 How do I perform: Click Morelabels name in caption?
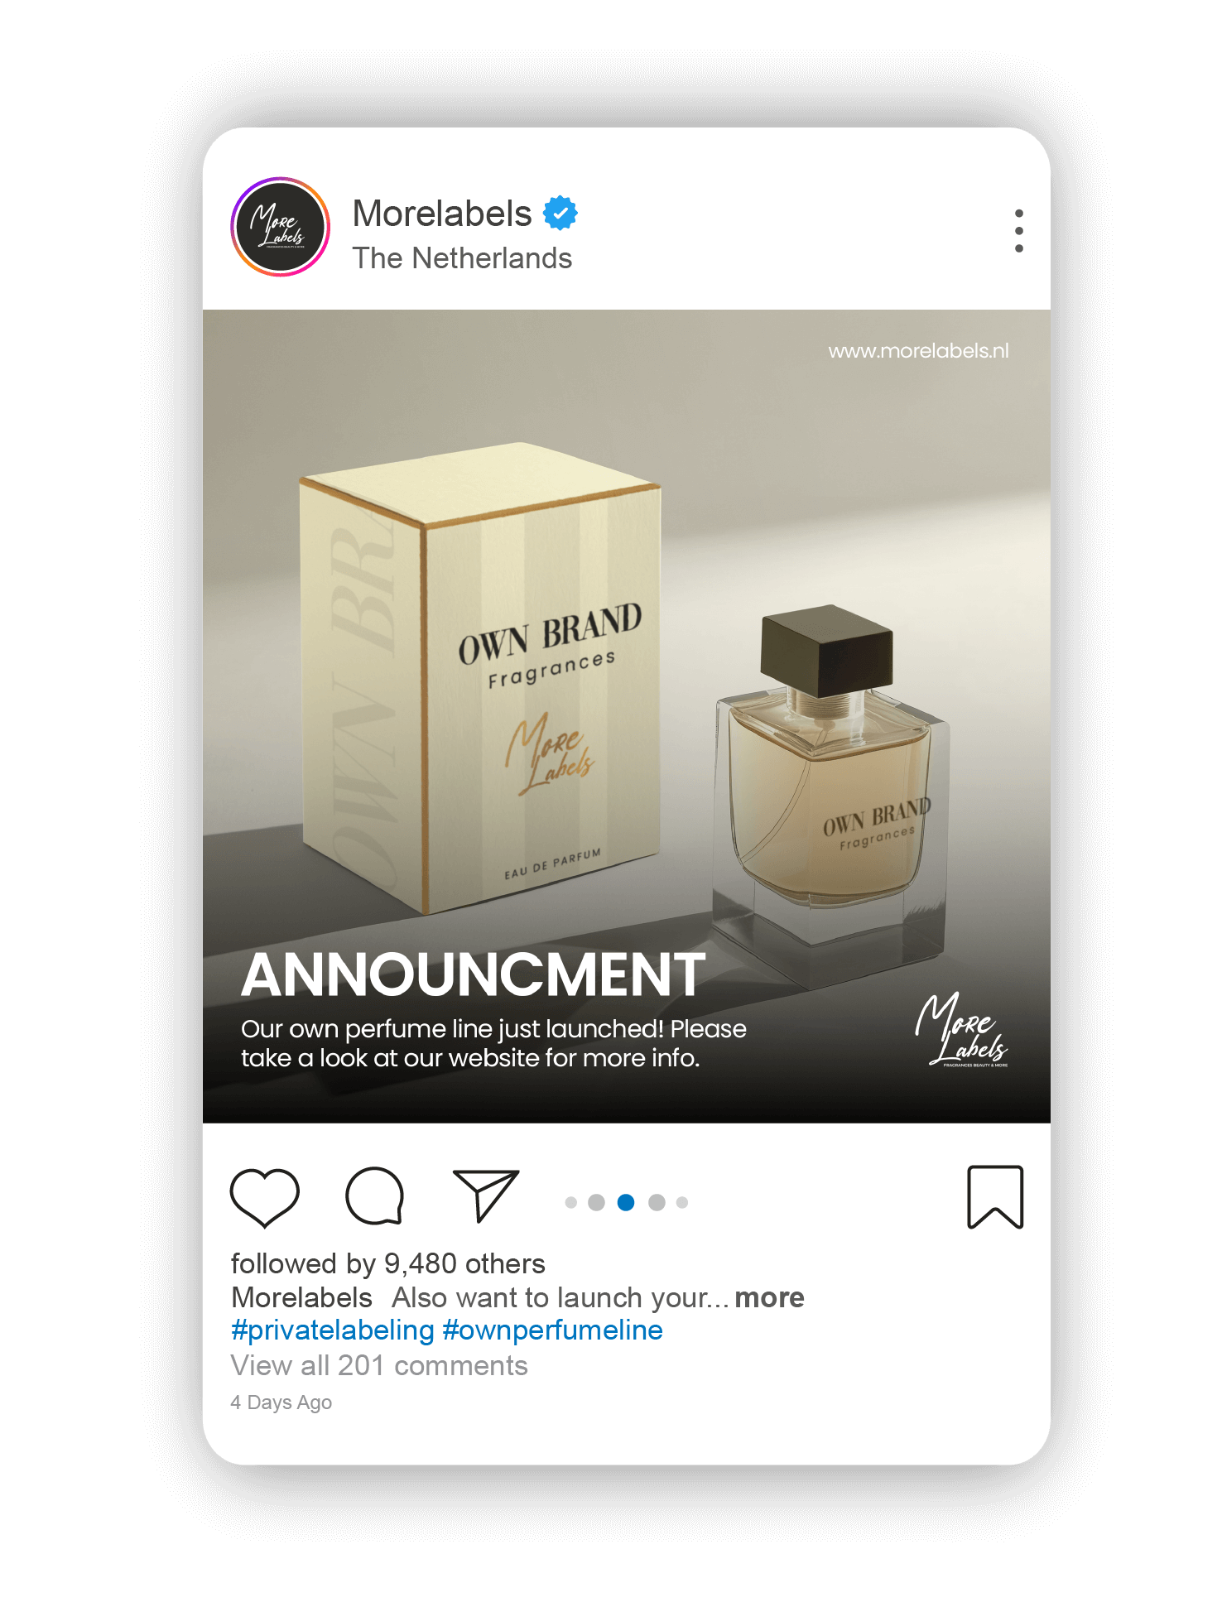[x=302, y=1297]
